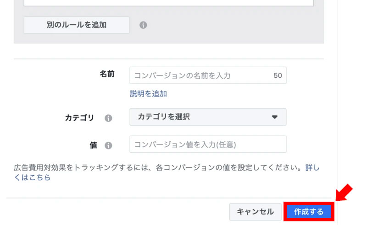Screen dimensions: 367x225
Task: Click the partially visible rule text box at top
Action: click(168, 3)
